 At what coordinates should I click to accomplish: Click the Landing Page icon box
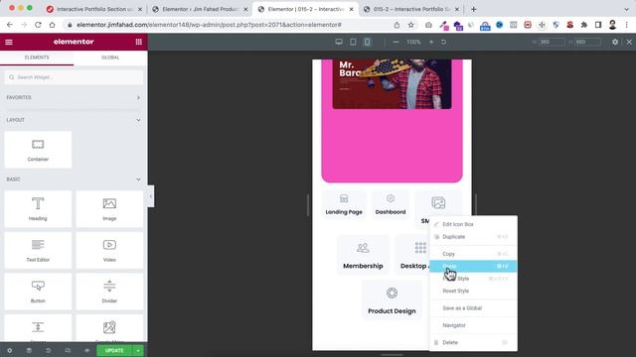pos(344,204)
